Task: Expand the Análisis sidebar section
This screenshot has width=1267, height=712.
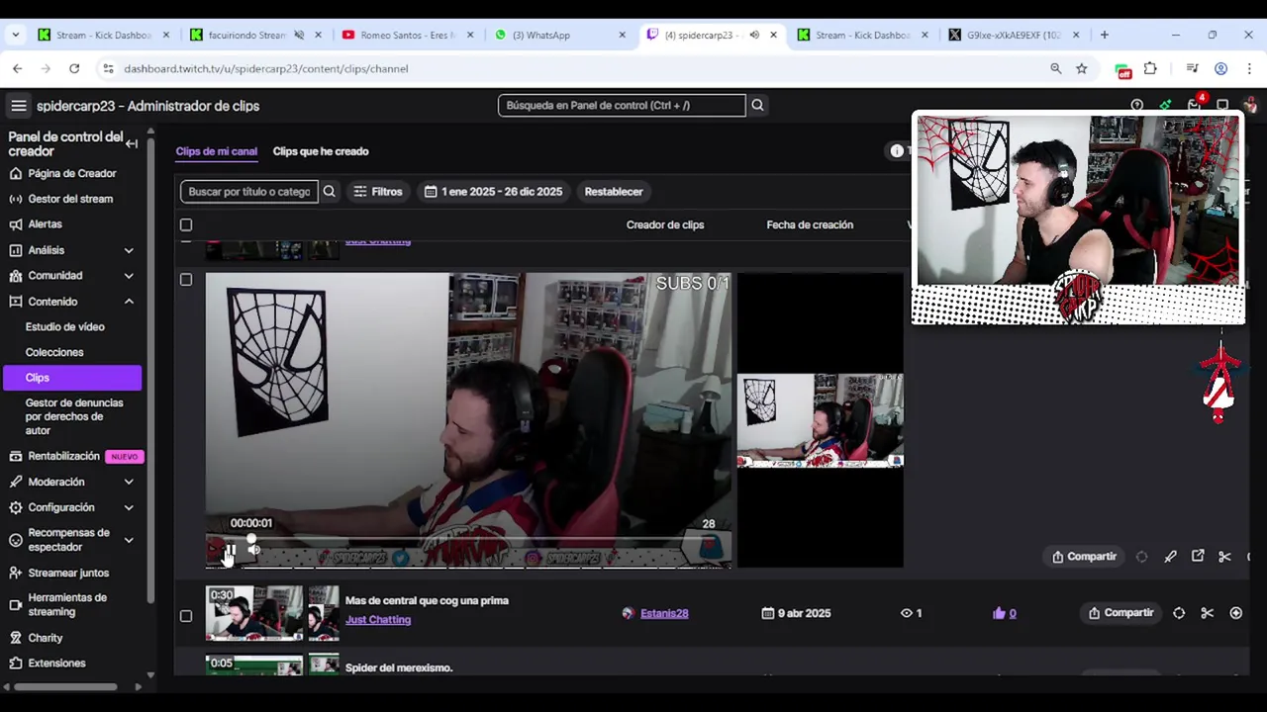Action: pos(129,250)
